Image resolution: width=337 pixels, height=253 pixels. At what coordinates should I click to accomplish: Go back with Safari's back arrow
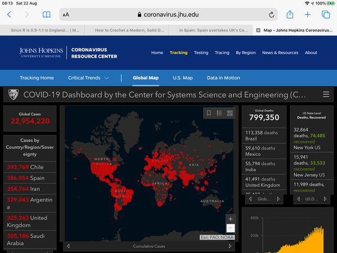[9, 15]
